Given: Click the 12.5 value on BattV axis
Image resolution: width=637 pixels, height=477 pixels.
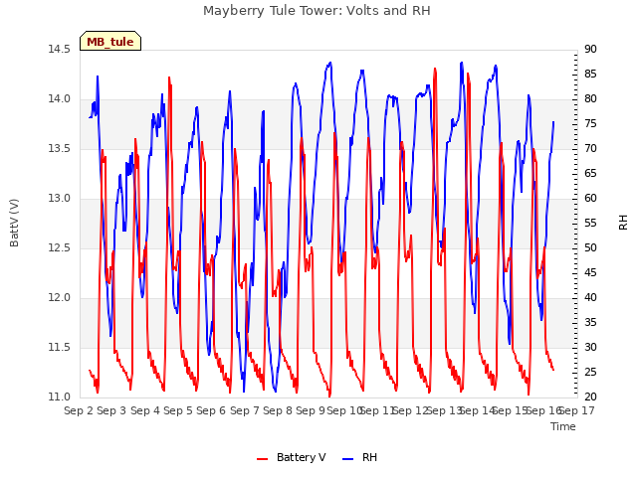Looking at the screenshot, I should click(60, 248).
